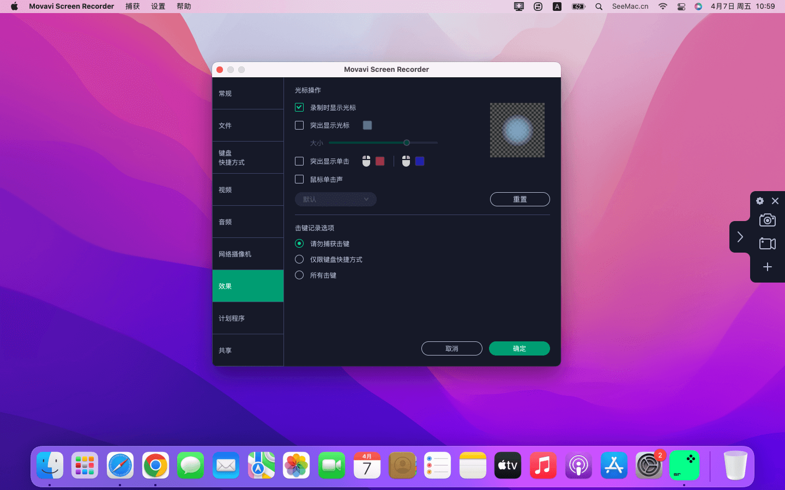
Task: Confirm settings with the 确定 button
Action: [x=519, y=348]
